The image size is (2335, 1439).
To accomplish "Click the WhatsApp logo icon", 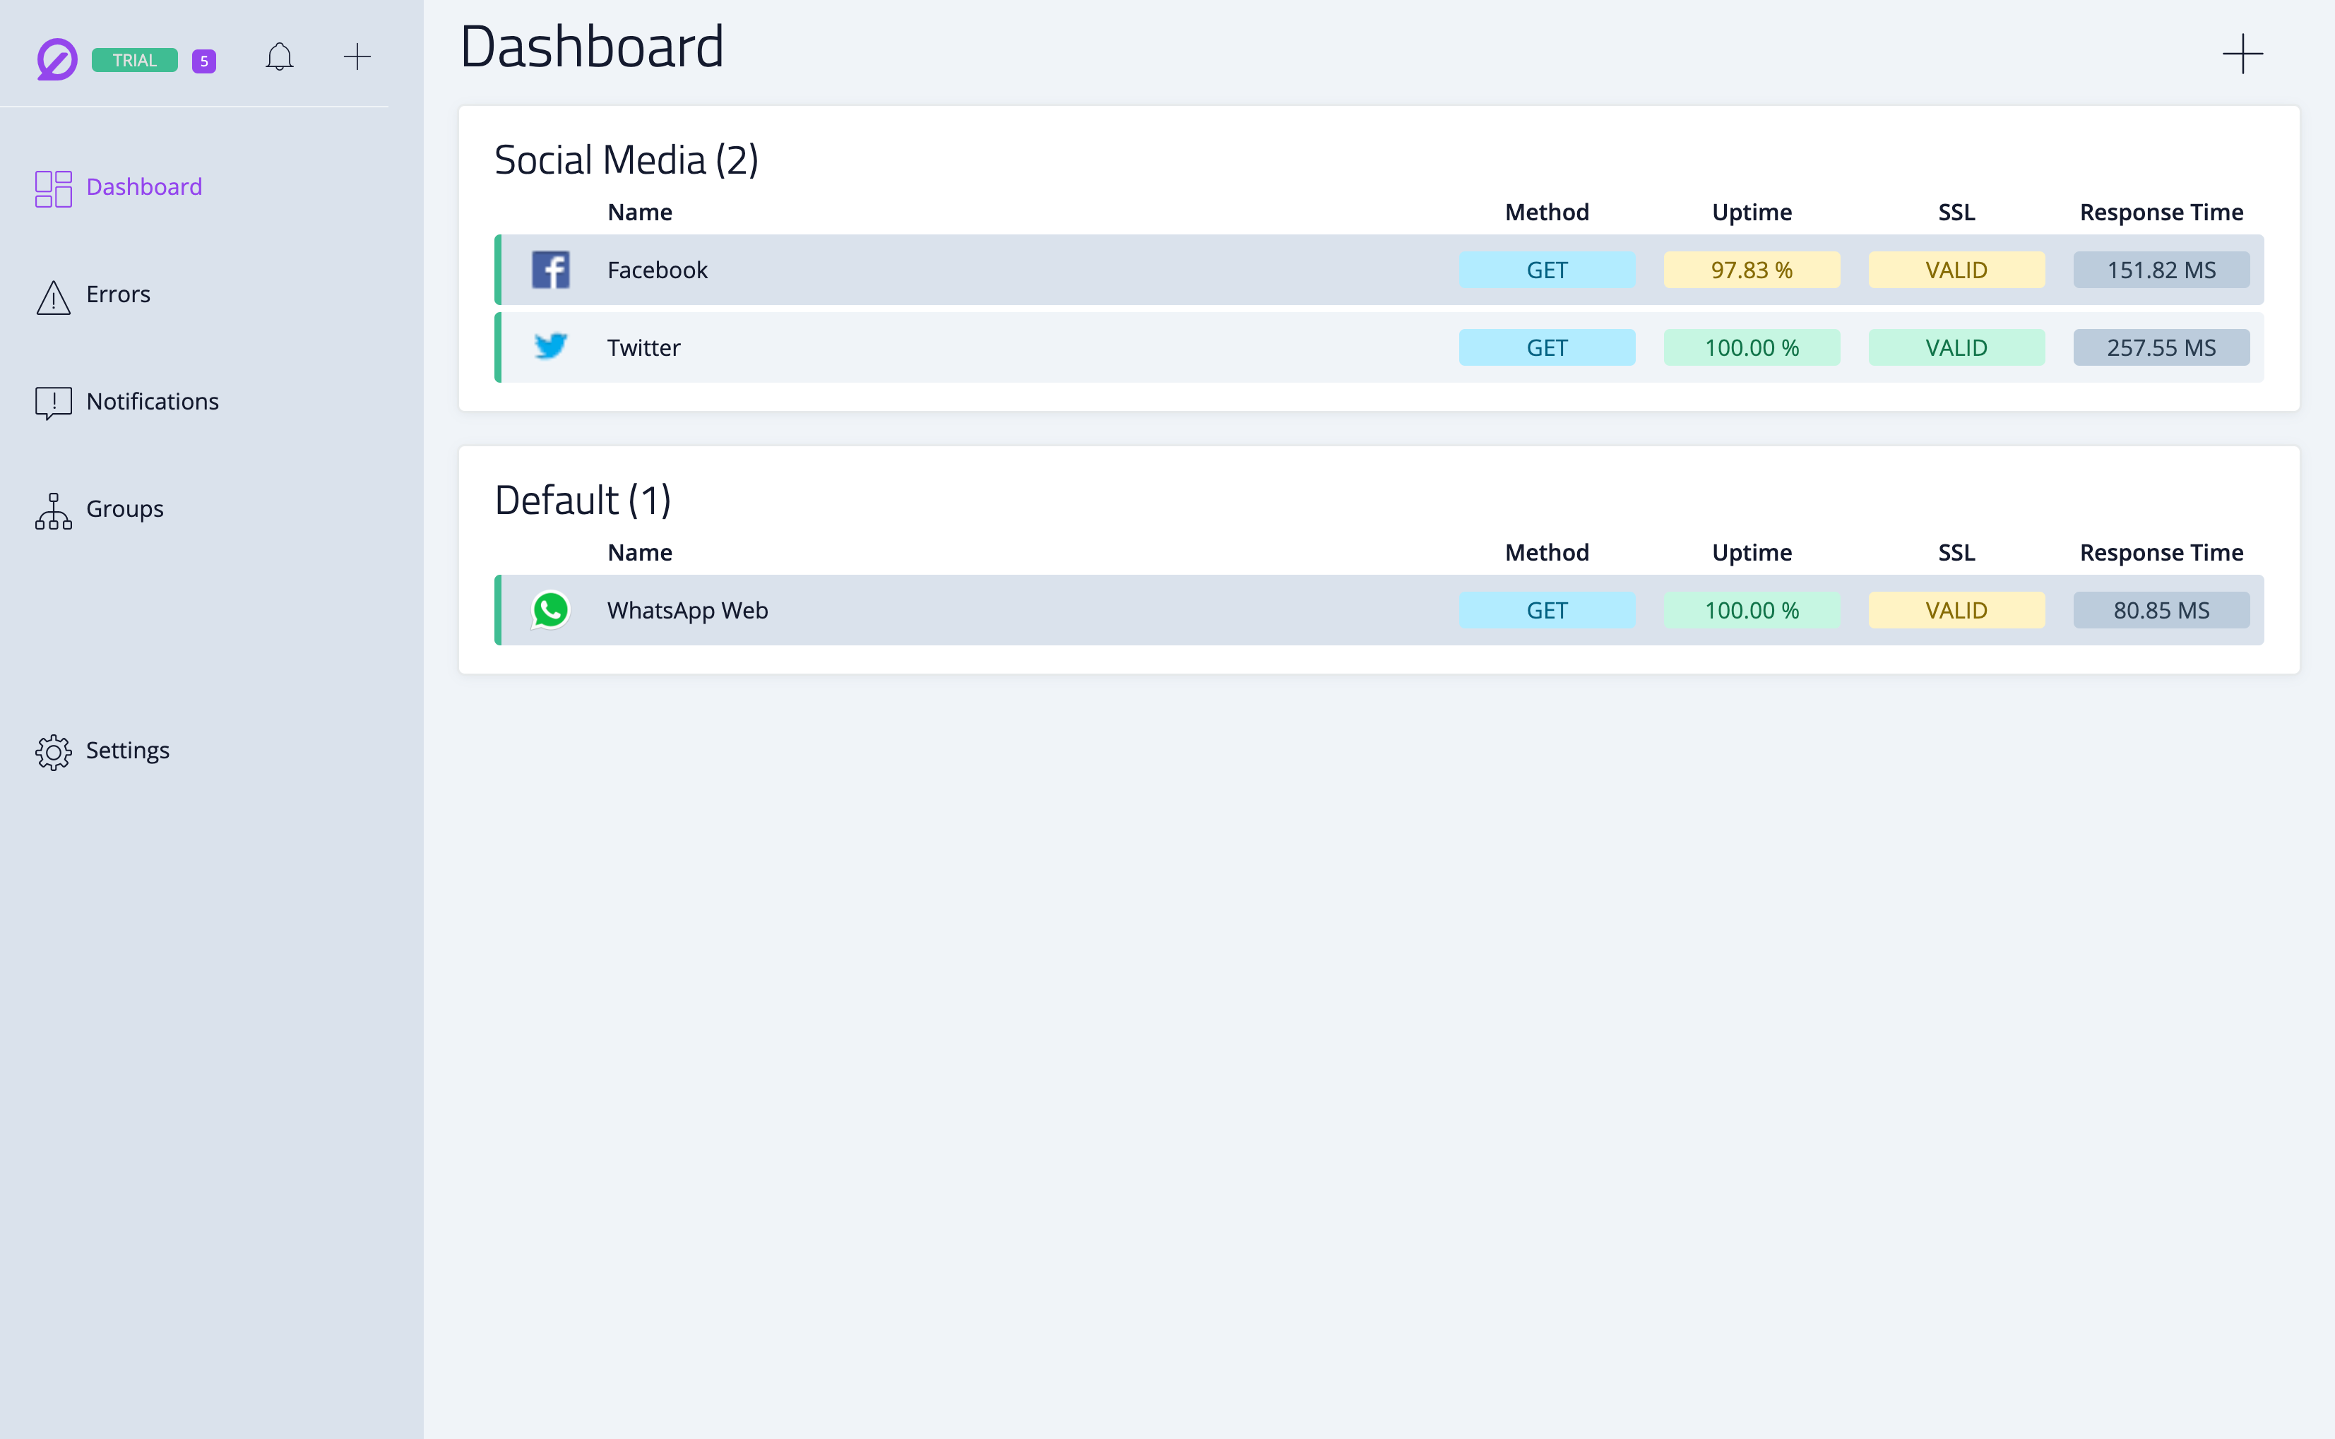I will [x=550, y=610].
